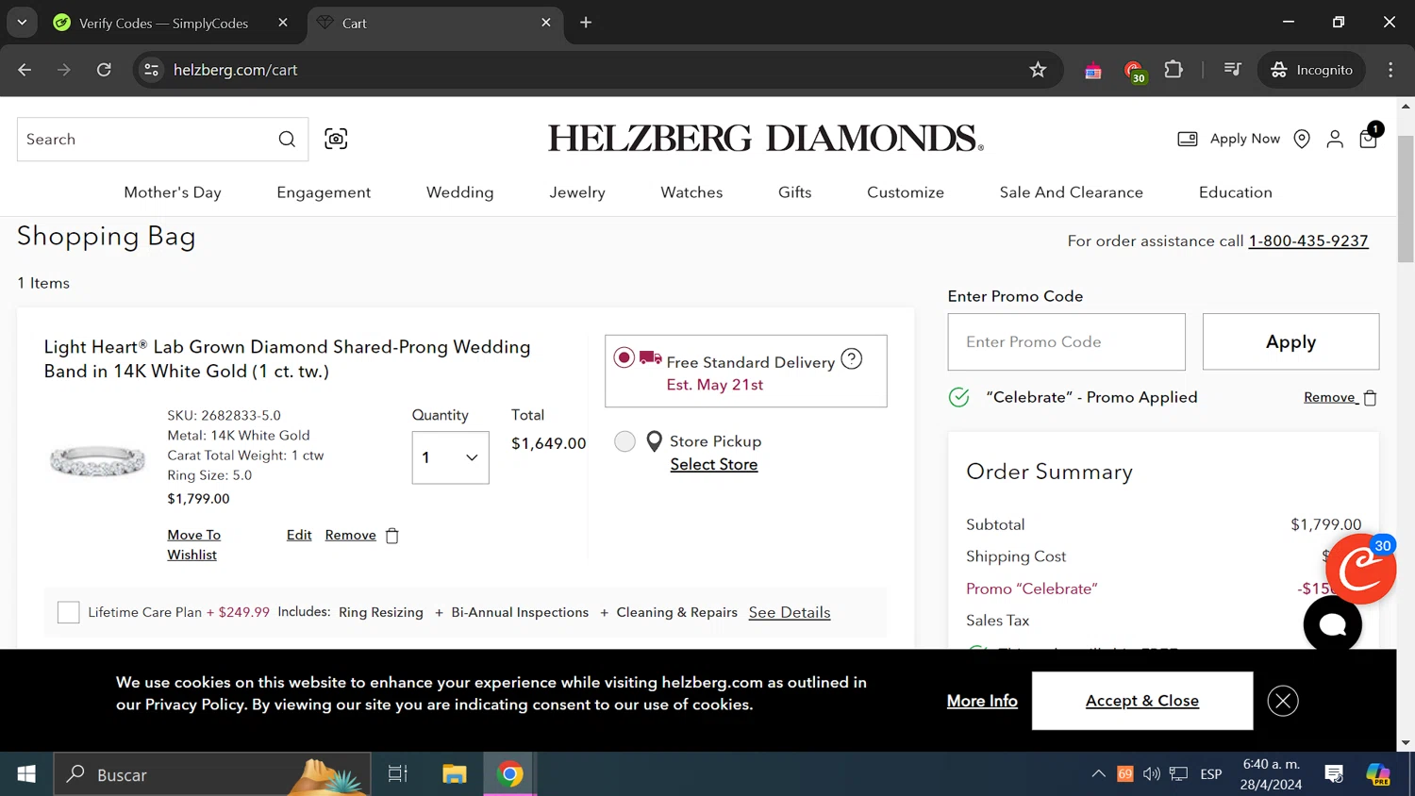Image resolution: width=1415 pixels, height=796 pixels.
Task: Click delivery info question mark icon
Action: (851, 358)
